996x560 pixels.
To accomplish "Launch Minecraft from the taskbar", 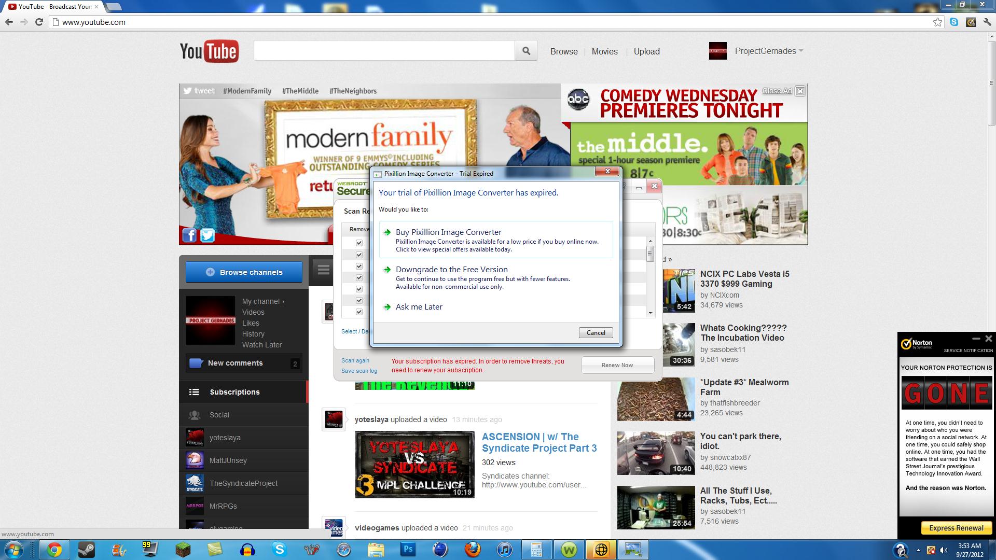I will tap(183, 550).
